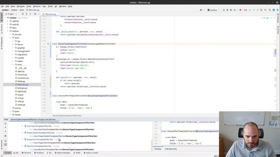Expand the migrations folder
Screen dimensions: 280x157
[x=13, y=55]
